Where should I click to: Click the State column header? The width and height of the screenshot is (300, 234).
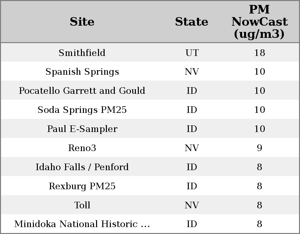click(x=191, y=22)
